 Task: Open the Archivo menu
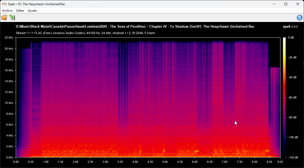point(7,11)
